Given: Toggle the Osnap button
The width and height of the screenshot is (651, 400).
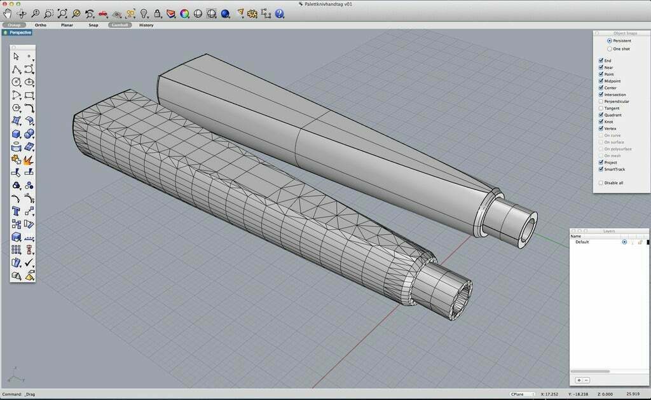Looking at the screenshot, I should pos(14,25).
